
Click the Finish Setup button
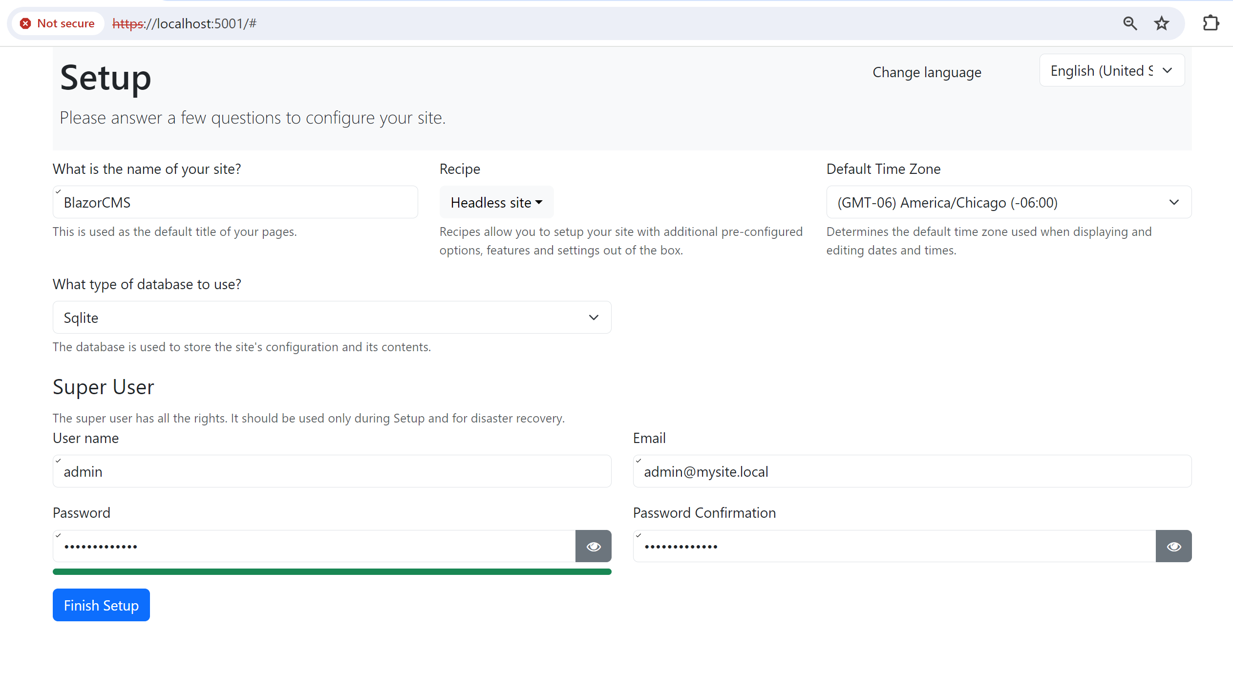click(101, 605)
